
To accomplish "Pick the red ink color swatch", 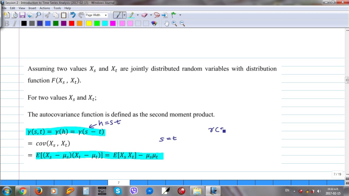I will pos(72,24).
